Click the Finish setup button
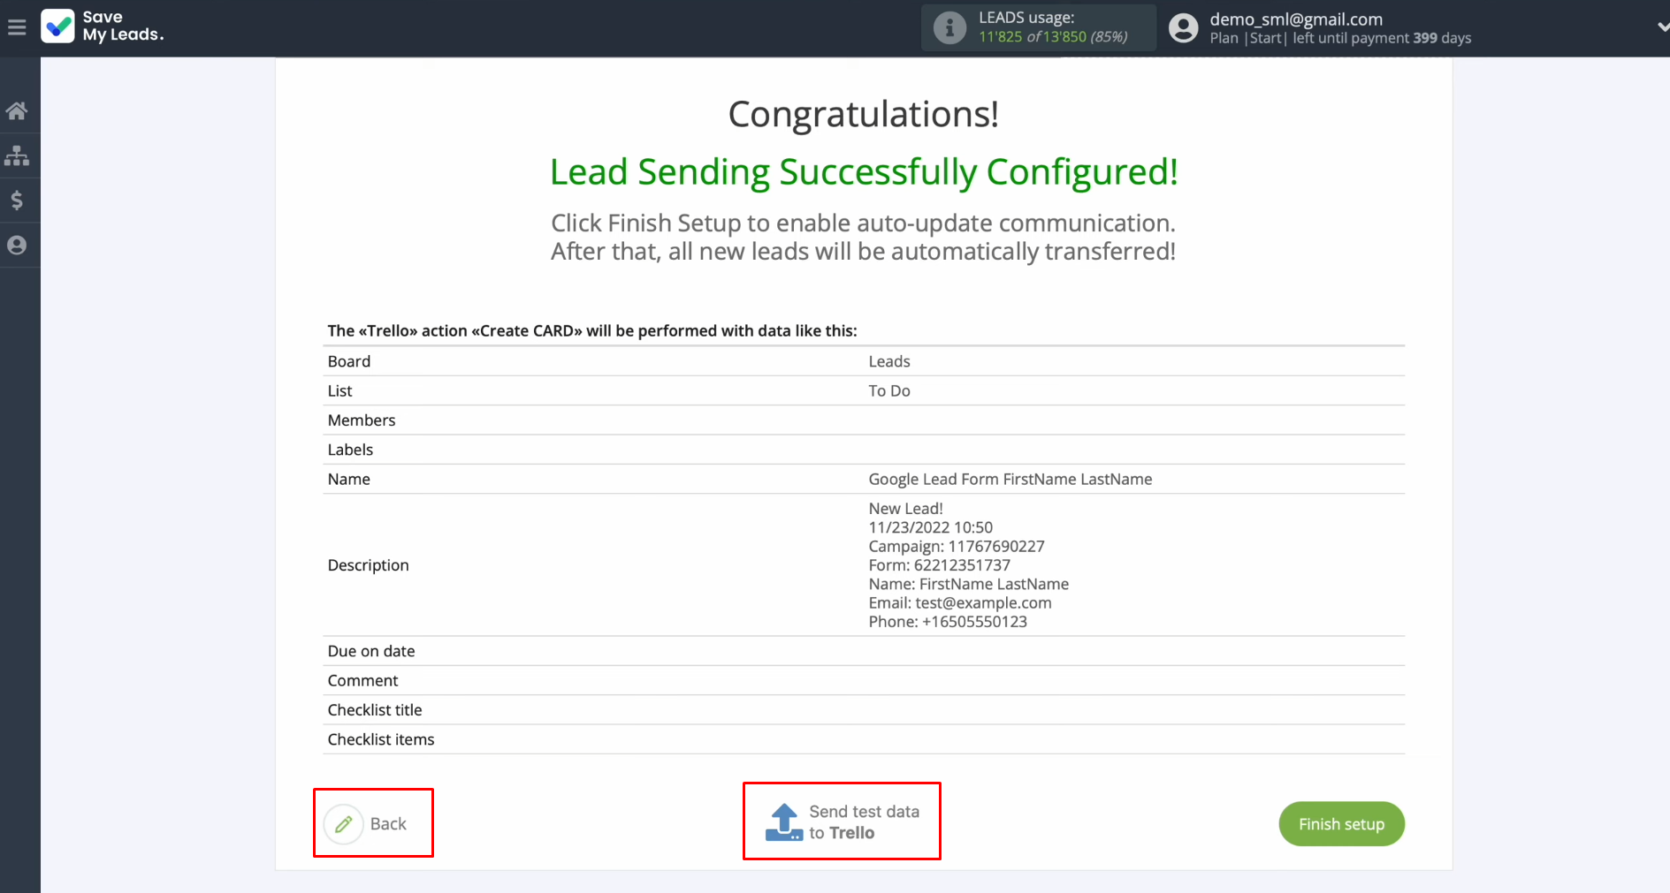 tap(1341, 824)
